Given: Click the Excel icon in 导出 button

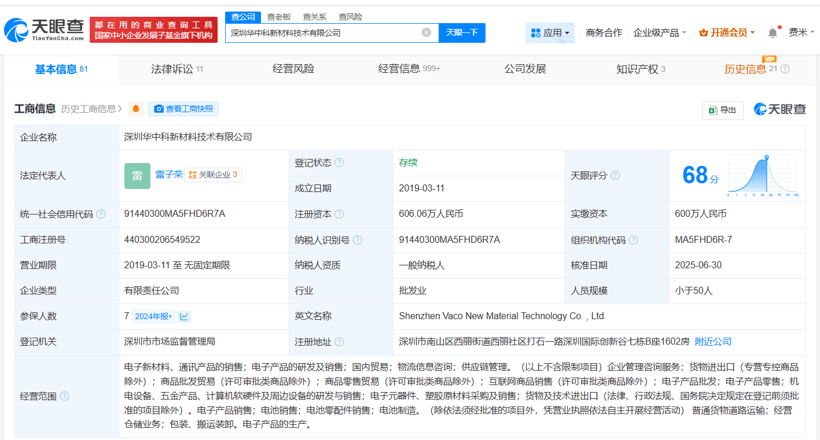Looking at the screenshot, I should click(712, 110).
